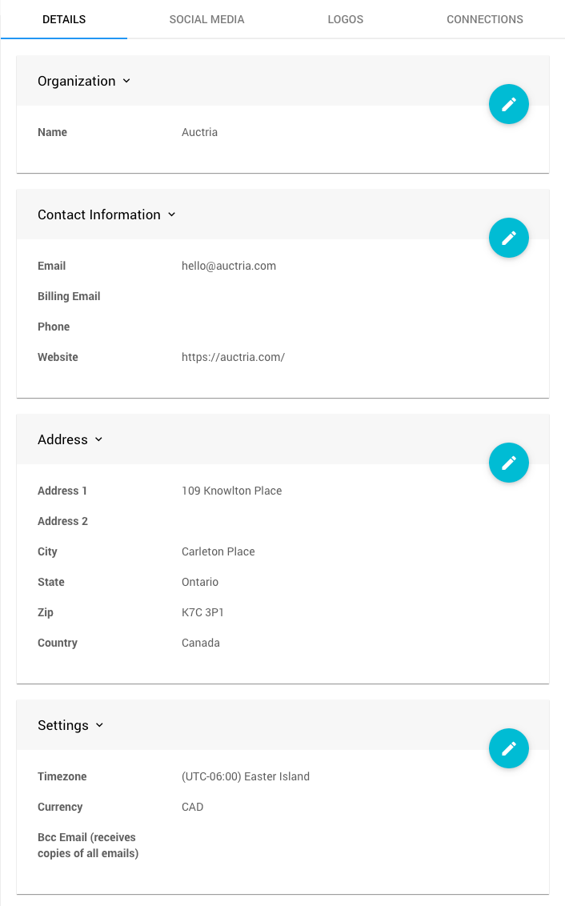Collapse the Address section chevron
Viewport: 565px width, 906px height.
99,439
